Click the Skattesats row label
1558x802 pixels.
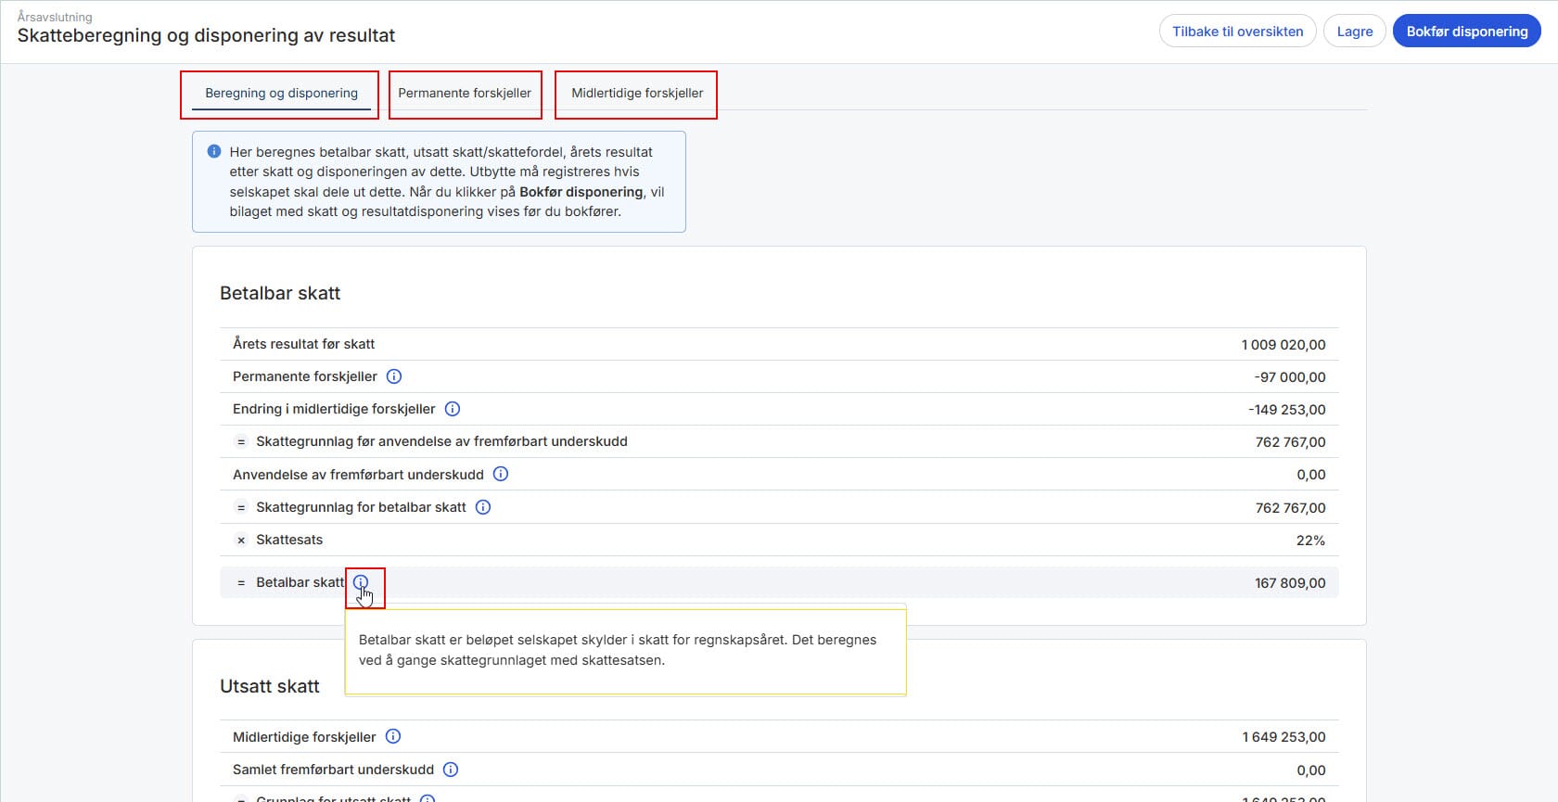[x=289, y=540]
